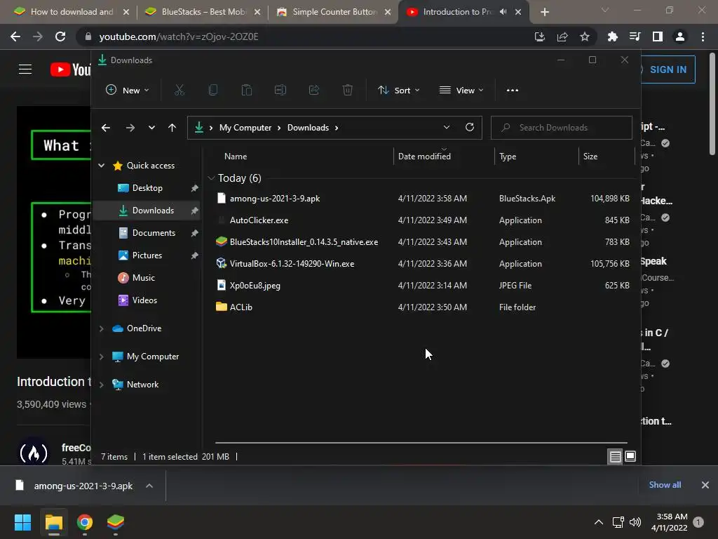Open Chrome profile avatar icon
The width and height of the screenshot is (718, 539).
click(x=680, y=36)
